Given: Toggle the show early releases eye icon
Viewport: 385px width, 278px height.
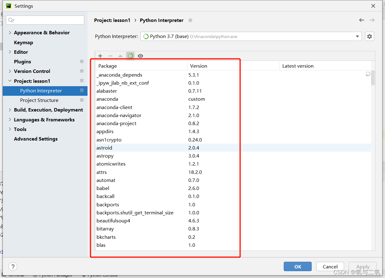Looking at the screenshot, I should (x=140, y=56).
